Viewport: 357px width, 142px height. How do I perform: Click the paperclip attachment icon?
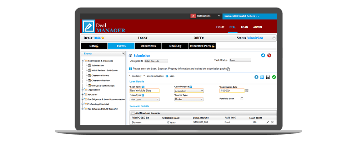[x=262, y=77]
